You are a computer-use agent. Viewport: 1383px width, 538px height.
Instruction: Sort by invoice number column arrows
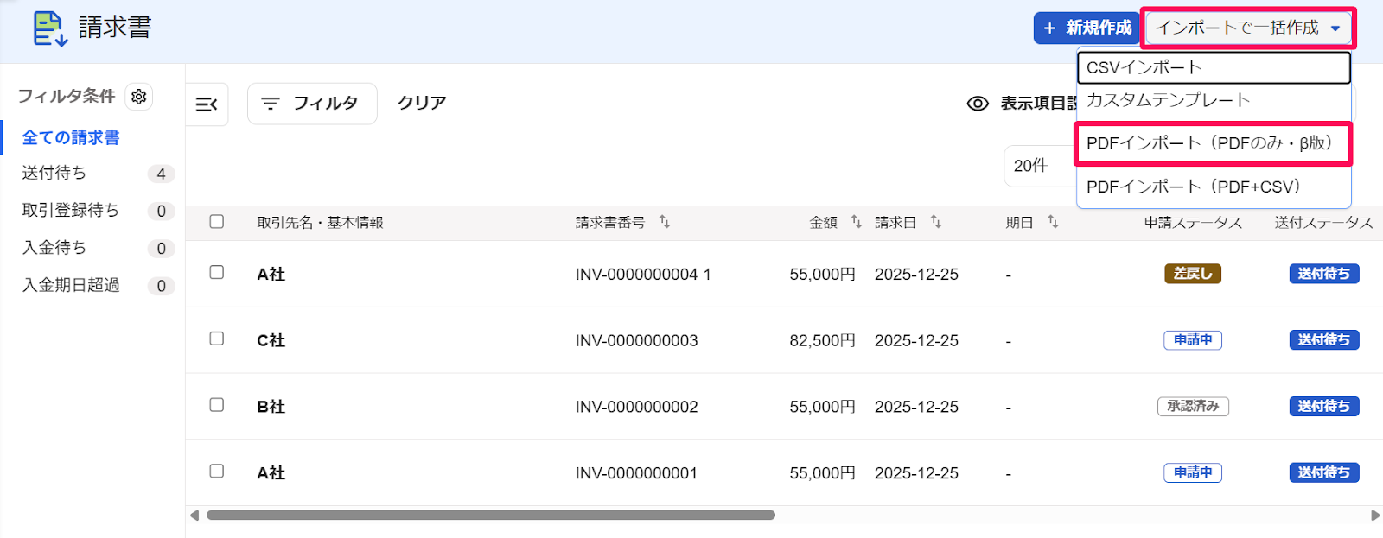point(664,222)
